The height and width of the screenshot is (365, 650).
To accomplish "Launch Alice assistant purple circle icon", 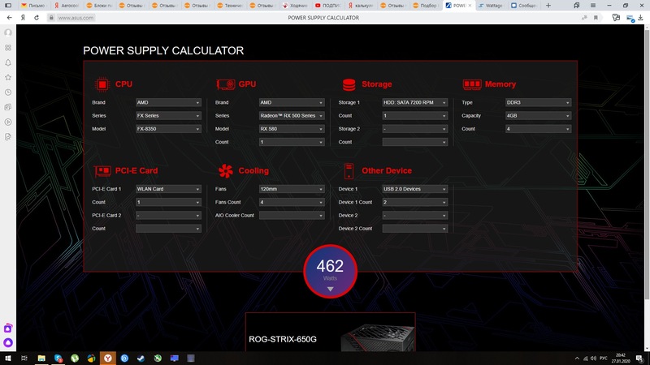I will pyautogui.click(x=8, y=342).
